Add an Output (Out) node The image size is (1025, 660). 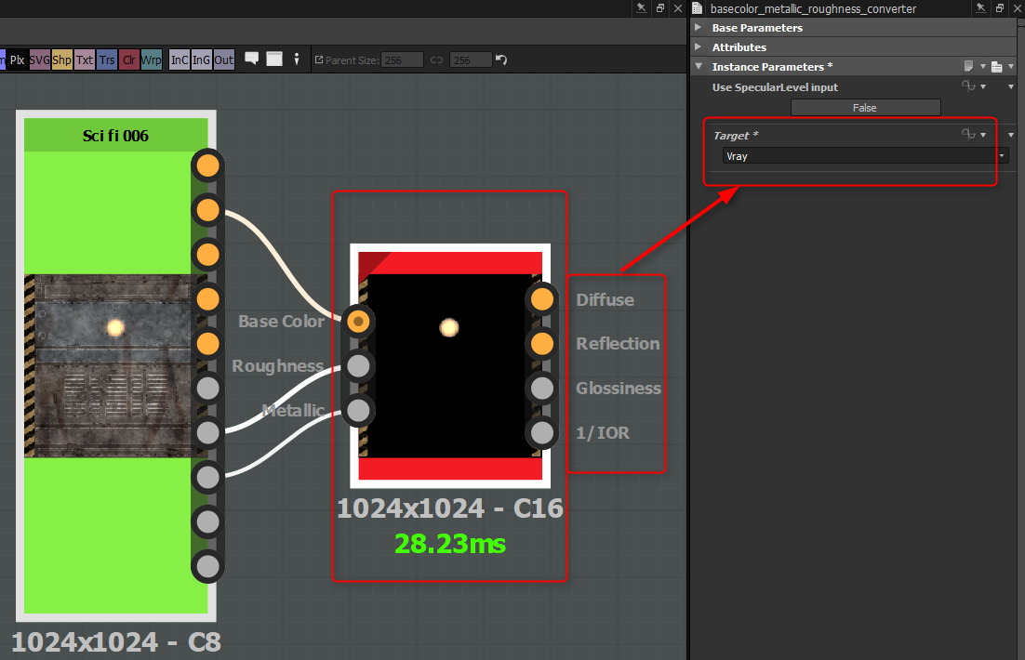224,59
